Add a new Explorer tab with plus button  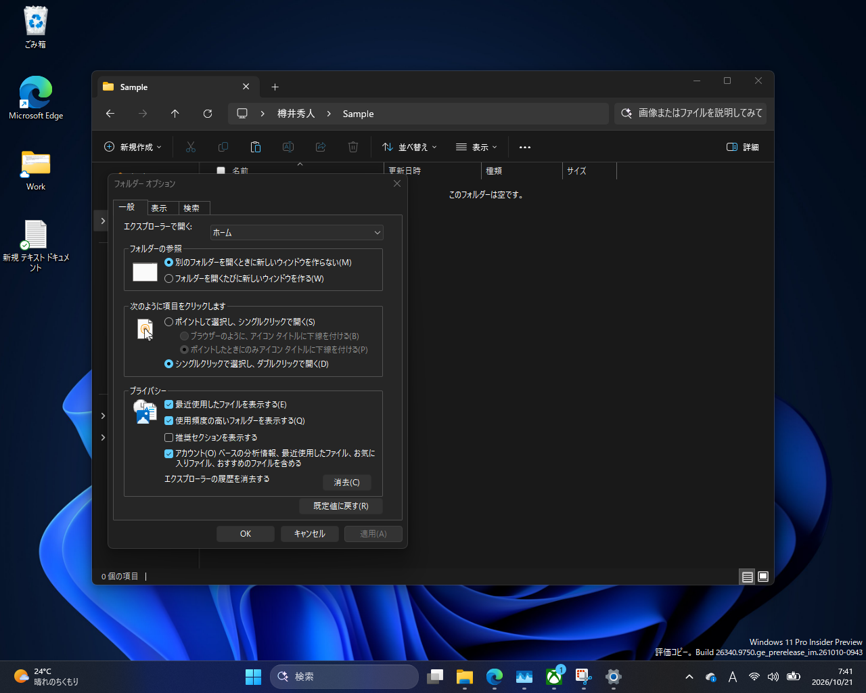(x=275, y=87)
